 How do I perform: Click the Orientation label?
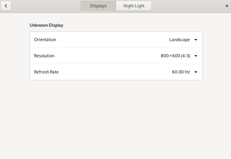[45, 40]
